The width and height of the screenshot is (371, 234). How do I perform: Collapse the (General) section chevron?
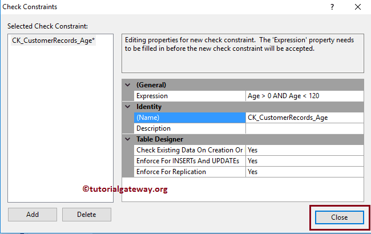point(128,85)
